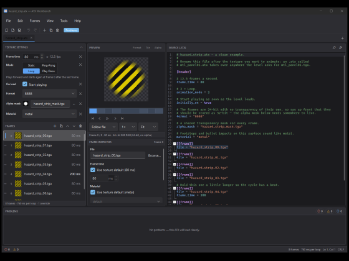This screenshot has width=349, height=261.
Task: Open the Tools menu
Action: tap(64, 21)
